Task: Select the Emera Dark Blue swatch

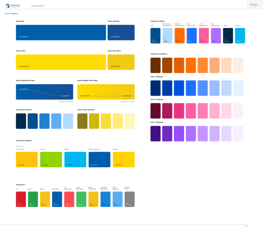Action: [x=121, y=32]
